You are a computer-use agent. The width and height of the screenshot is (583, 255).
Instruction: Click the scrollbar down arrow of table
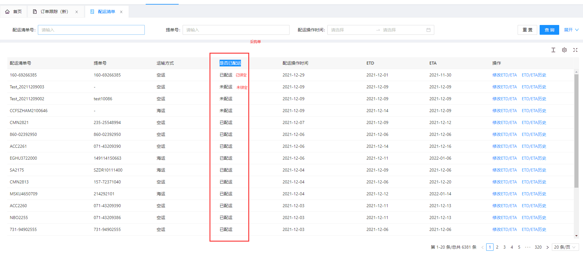coord(576,236)
